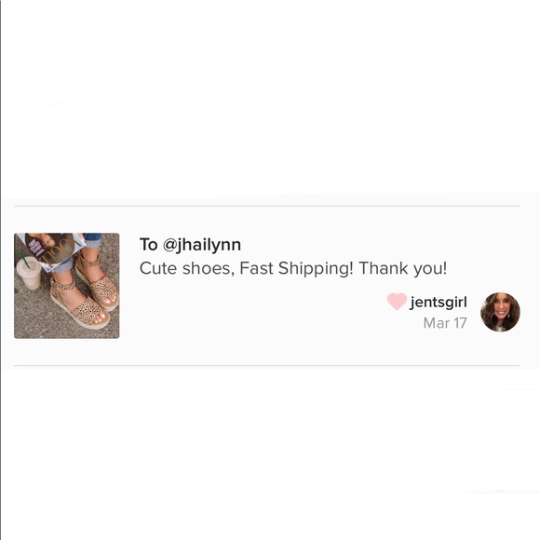Viewport: 540px width, 540px height.
Task: Click the "Thank you!" words in comment
Action: [402, 269]
